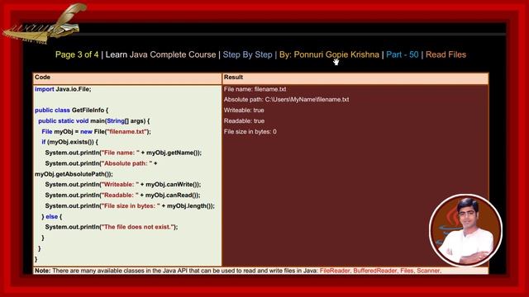Click 'public class GetFileInfo {' line
Screen dimensions: 529x297
pyautogui.click(x=72, y=110)
